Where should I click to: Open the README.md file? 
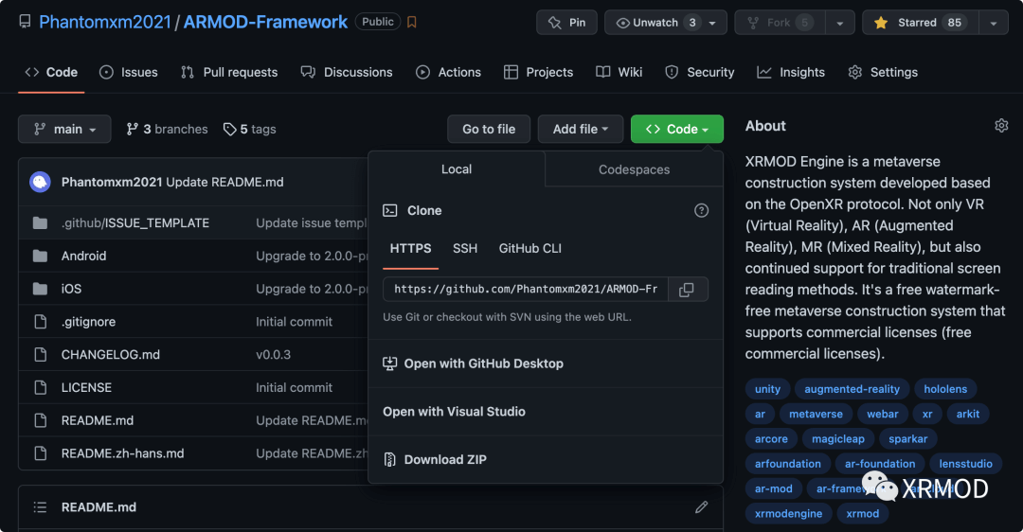pos(98,420)
